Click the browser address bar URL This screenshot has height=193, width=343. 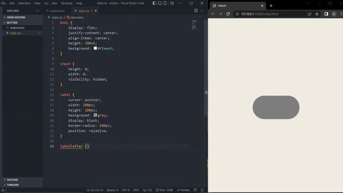click(x=259, y=14)
